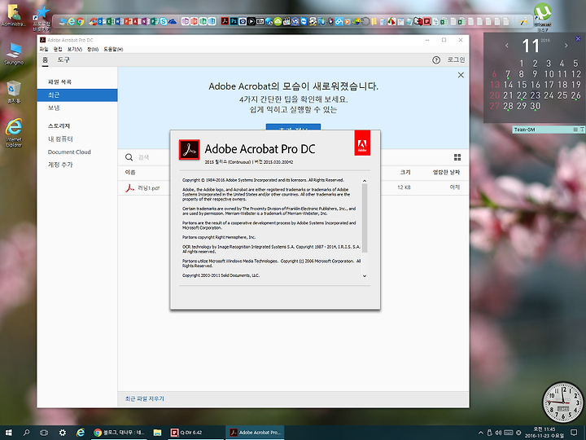Select 최근 in the file list sidebar
The height and width of the screenshot is (440, 586).
(77, 95)
